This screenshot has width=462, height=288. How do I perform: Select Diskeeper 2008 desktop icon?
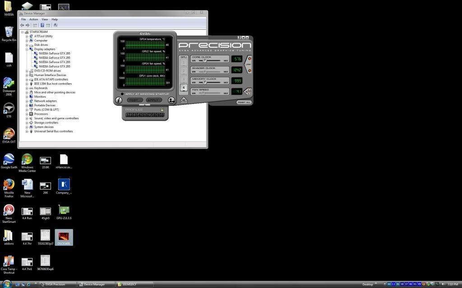[9, 86]
